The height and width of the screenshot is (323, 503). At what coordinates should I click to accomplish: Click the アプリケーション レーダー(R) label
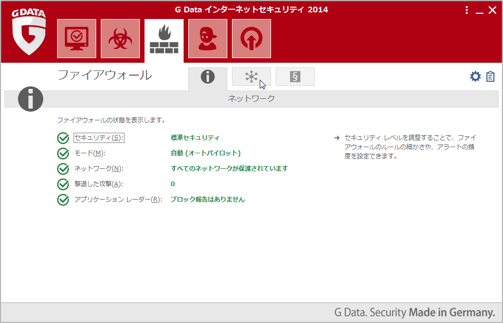point(118,200)
